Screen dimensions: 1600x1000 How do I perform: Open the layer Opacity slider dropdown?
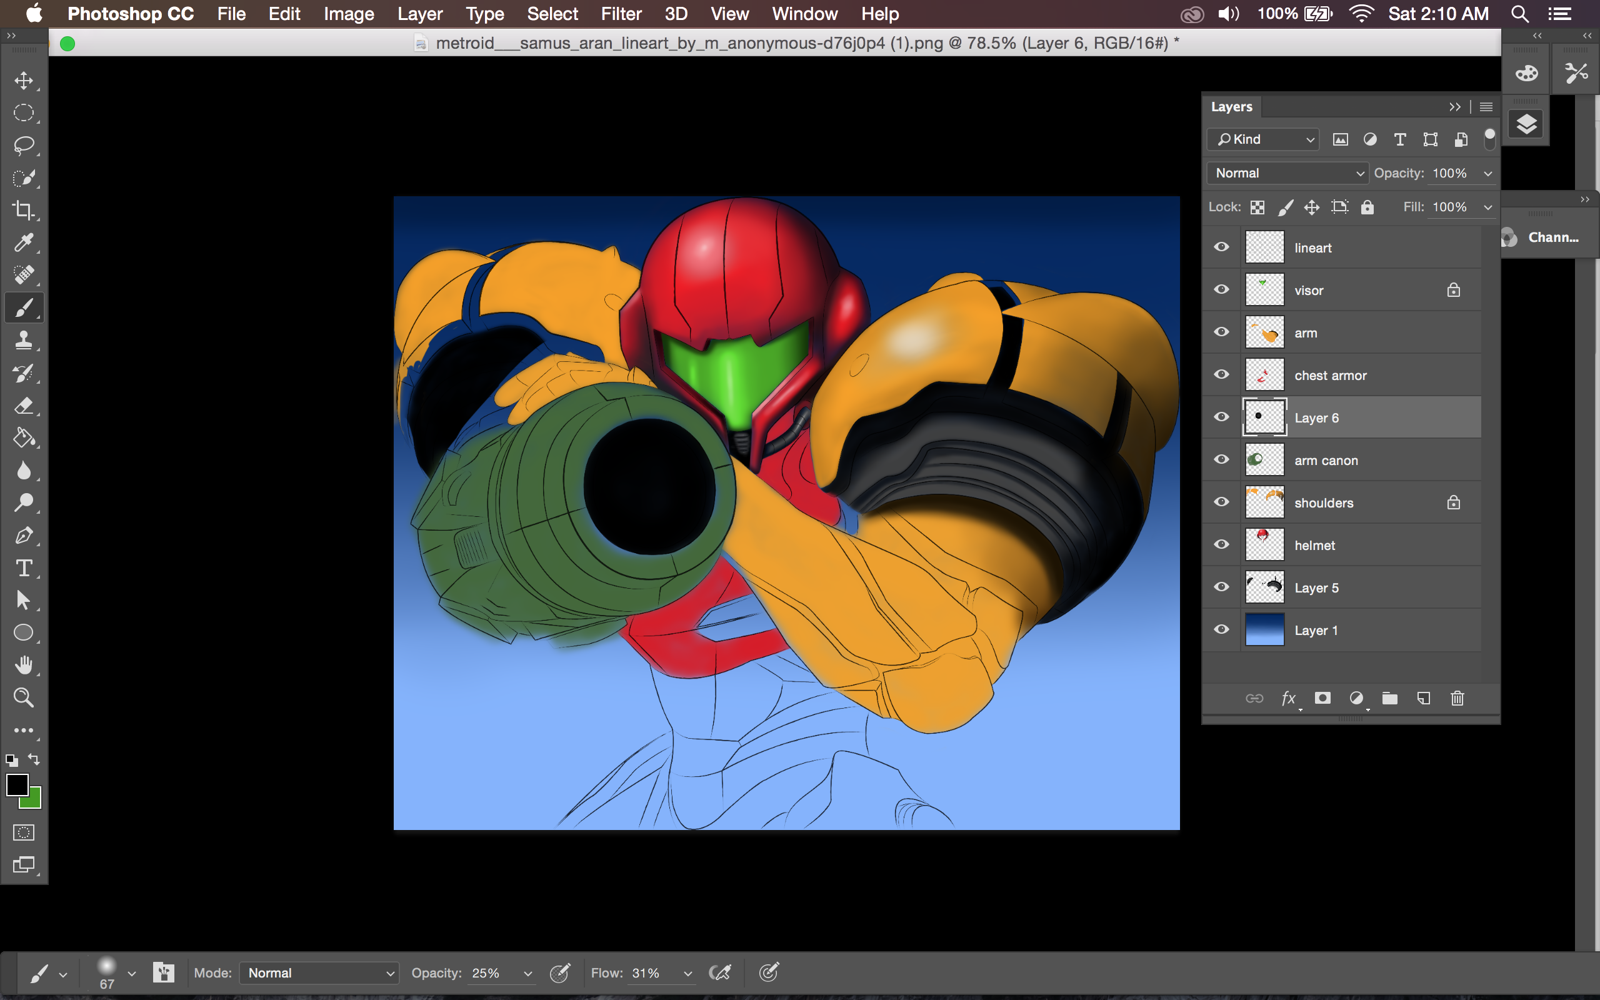coord(1487,173)
